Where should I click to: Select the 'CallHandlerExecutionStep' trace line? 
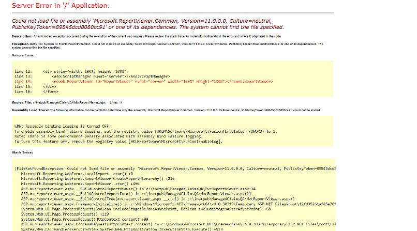pyautogui.click(x=122, y=229)
